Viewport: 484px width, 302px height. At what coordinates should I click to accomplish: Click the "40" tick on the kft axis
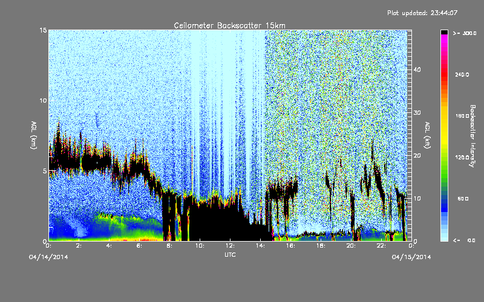[417, 69]
